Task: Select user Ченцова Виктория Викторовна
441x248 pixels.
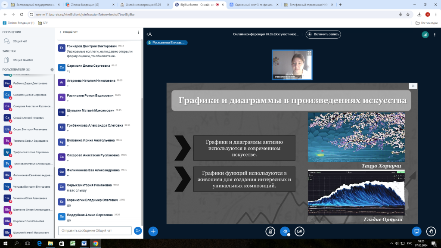Action: click(28, 187)
